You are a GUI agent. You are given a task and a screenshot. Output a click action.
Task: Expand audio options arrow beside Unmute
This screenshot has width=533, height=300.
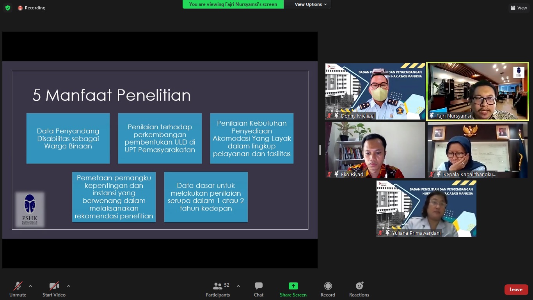coord(30,286)
